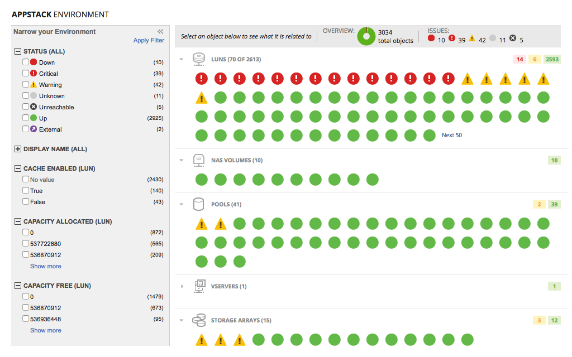Click the green 2593 LUN count badge
This screenshot has width=572, height=357.
(x=554, y=59)
